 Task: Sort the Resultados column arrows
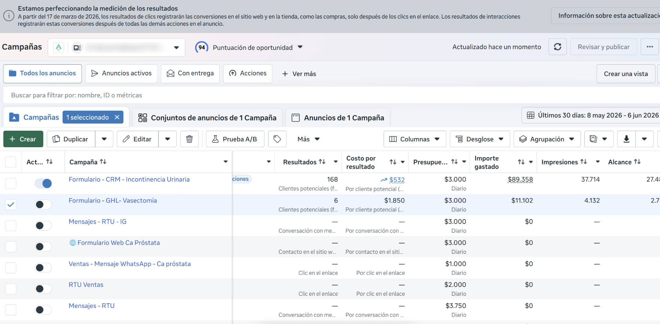322,162
